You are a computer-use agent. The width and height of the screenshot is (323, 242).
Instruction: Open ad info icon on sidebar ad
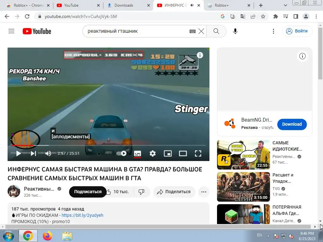(302, 56)
